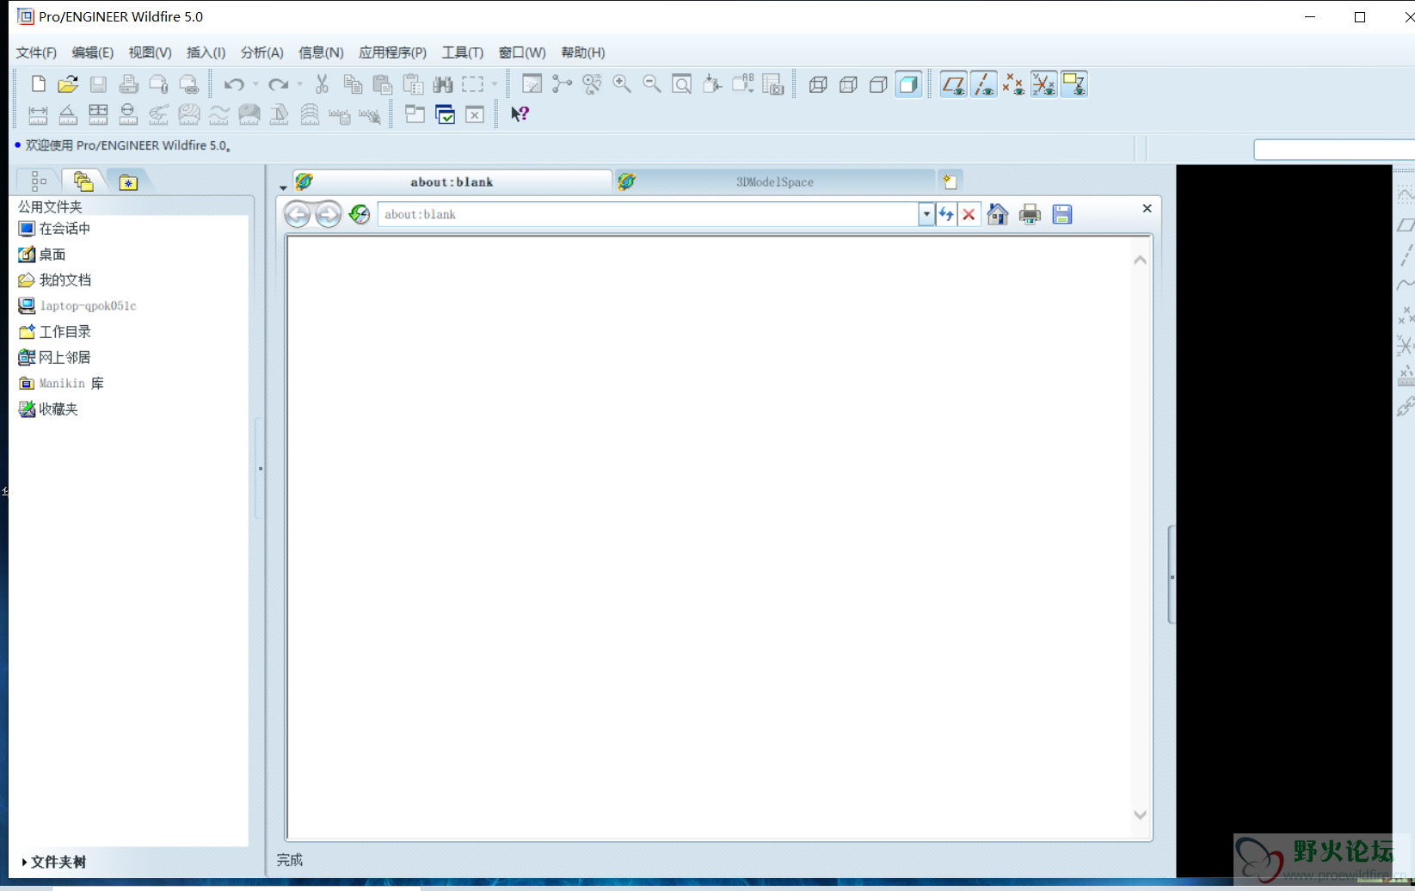Open selection box tool dropdown arrow
1415x891 pixels.
click(x=494, y=84)
